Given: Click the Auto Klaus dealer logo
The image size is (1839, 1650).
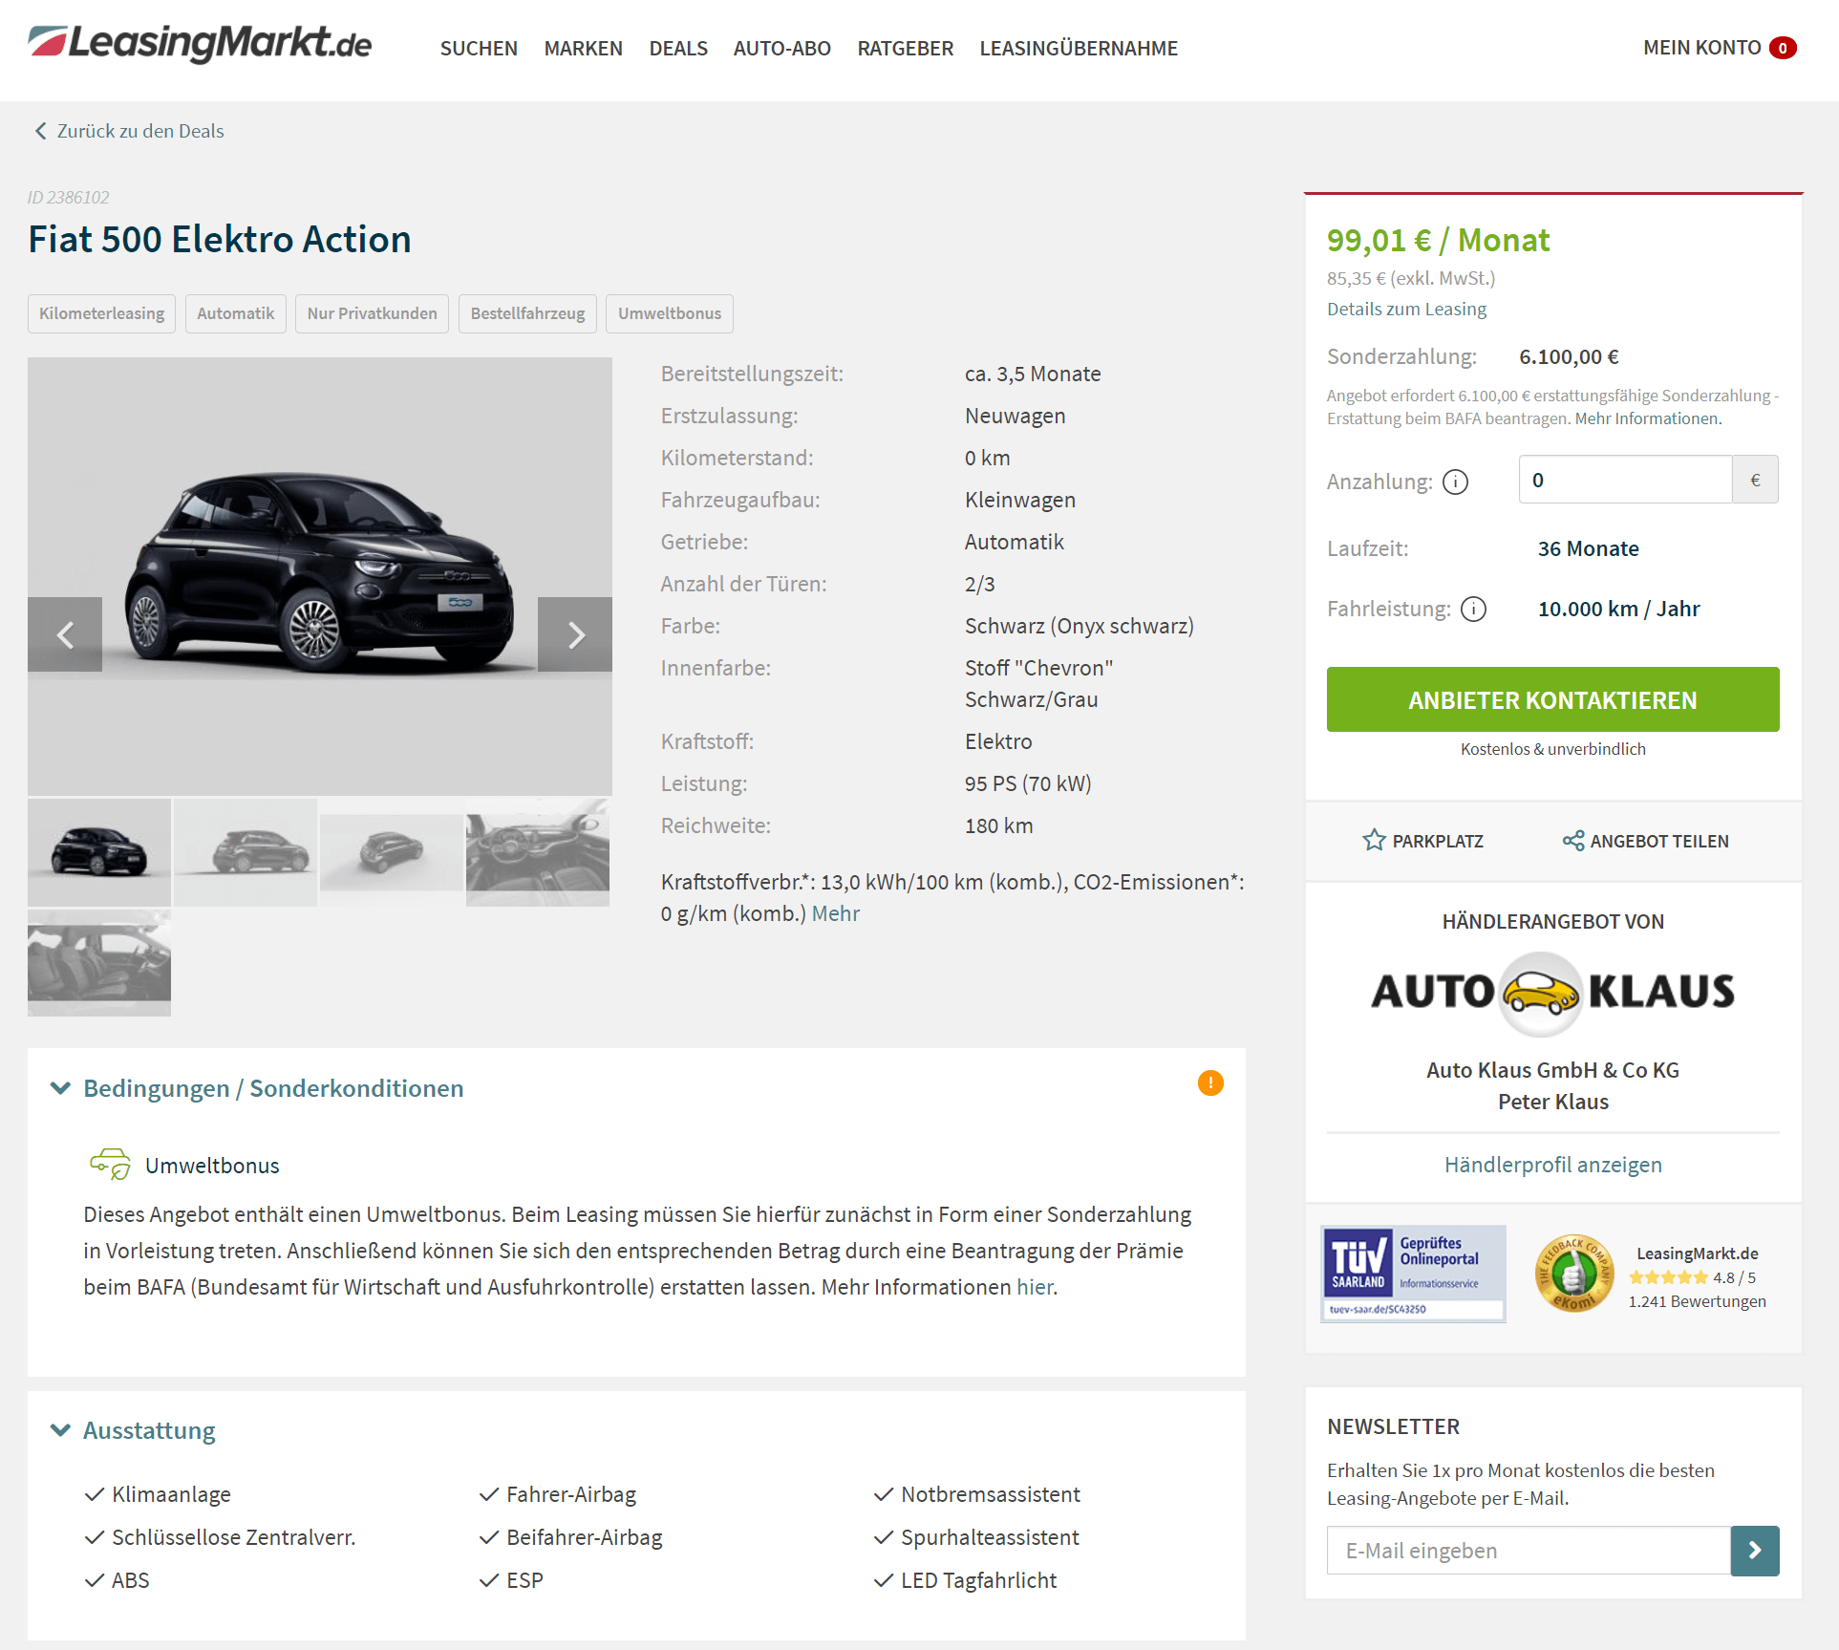Looking at the screenshot, I should (1552, 993).
